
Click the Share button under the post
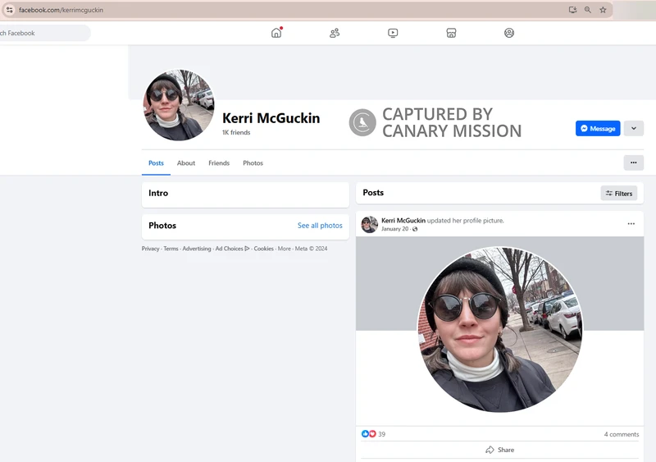pyautogui.click(x=499, y=450)
